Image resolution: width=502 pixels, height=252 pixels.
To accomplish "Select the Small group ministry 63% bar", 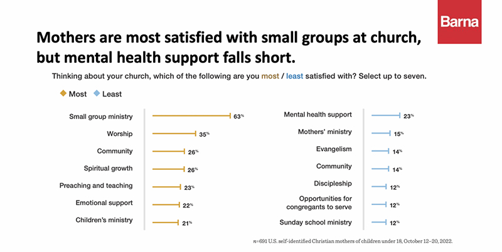I will 191,116.
